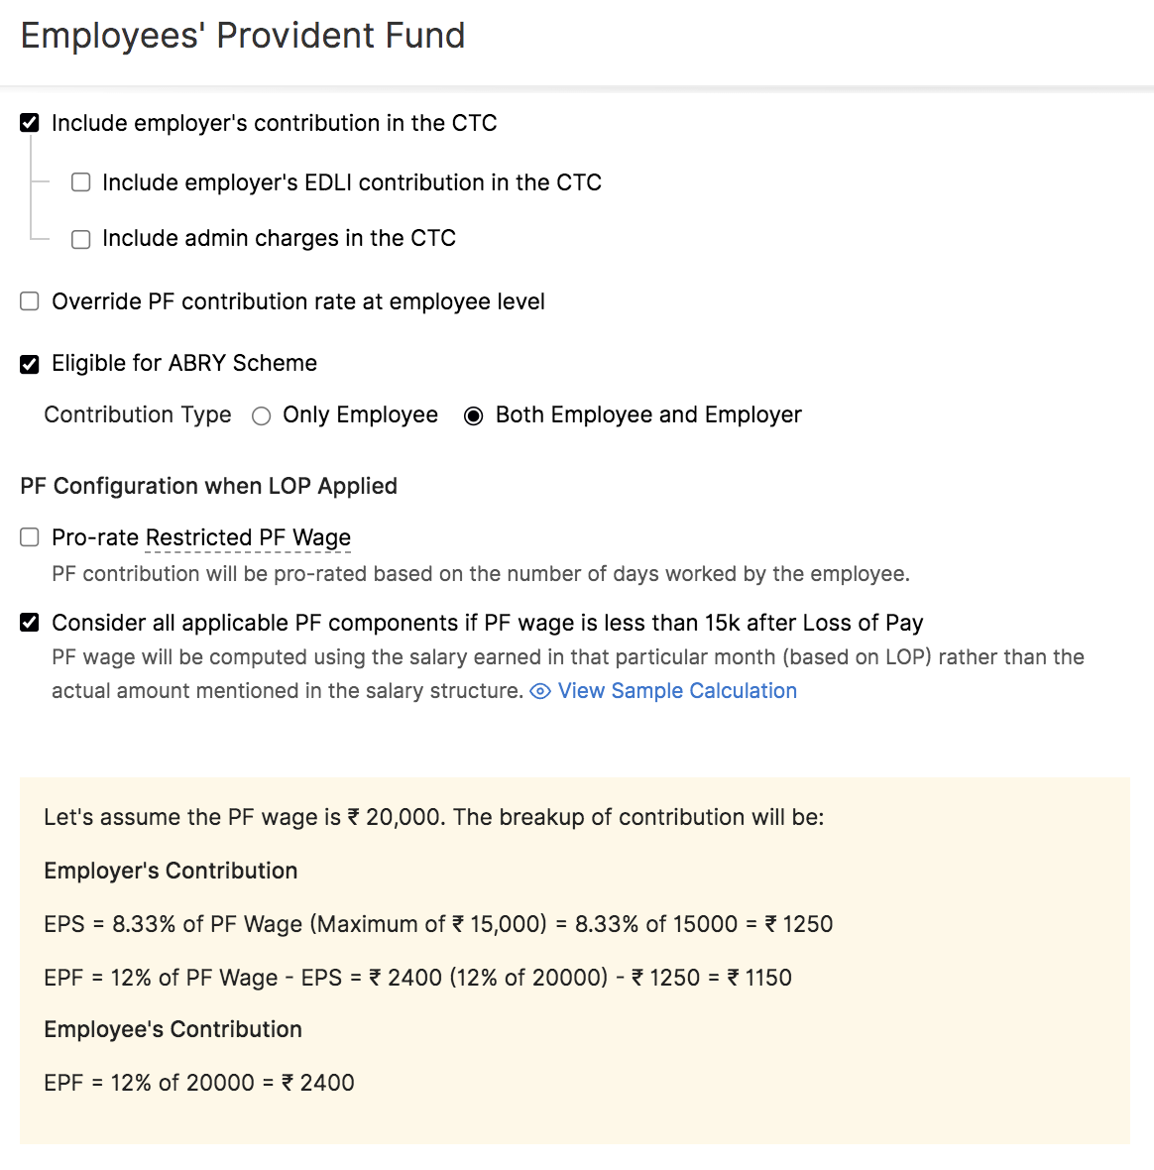The height and width of the screenshot is (1170, 1154).
Task: Choose Both Employee and Employer radio option
Action: 474,415
